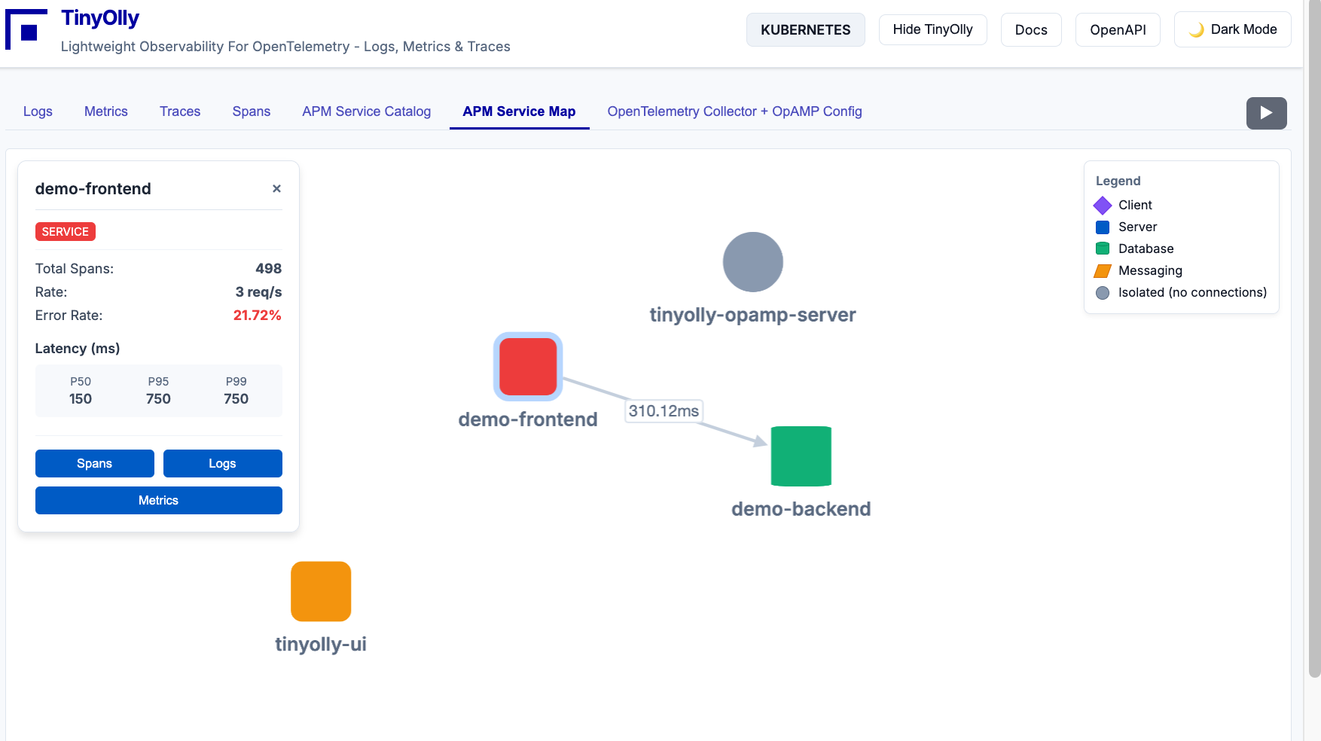Click the 310.12ms edge latency label

(x=664, y=411)
